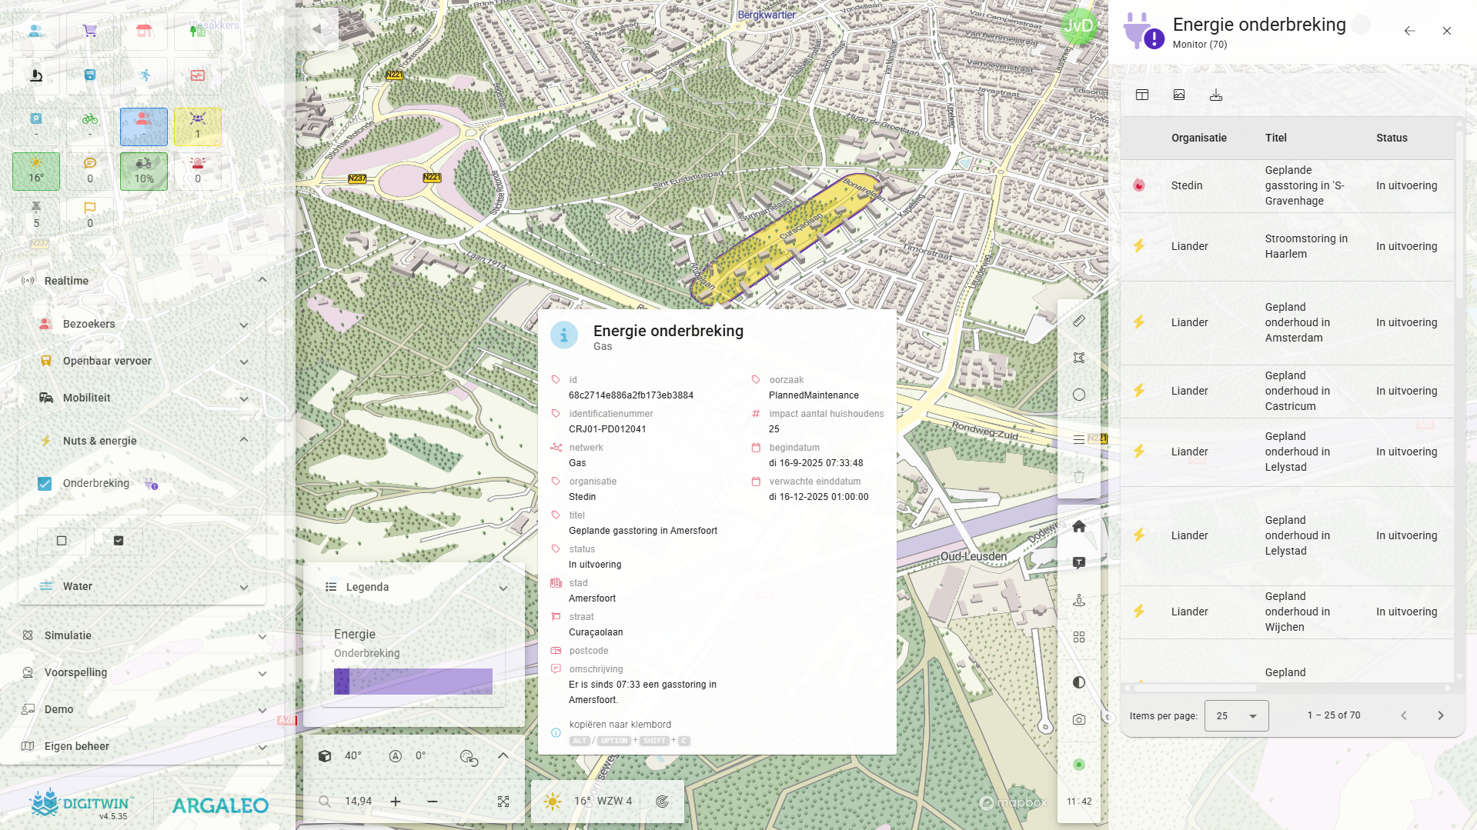Open the Simulatie menu section
1477x830 pixels.
(x=144, y=635)
